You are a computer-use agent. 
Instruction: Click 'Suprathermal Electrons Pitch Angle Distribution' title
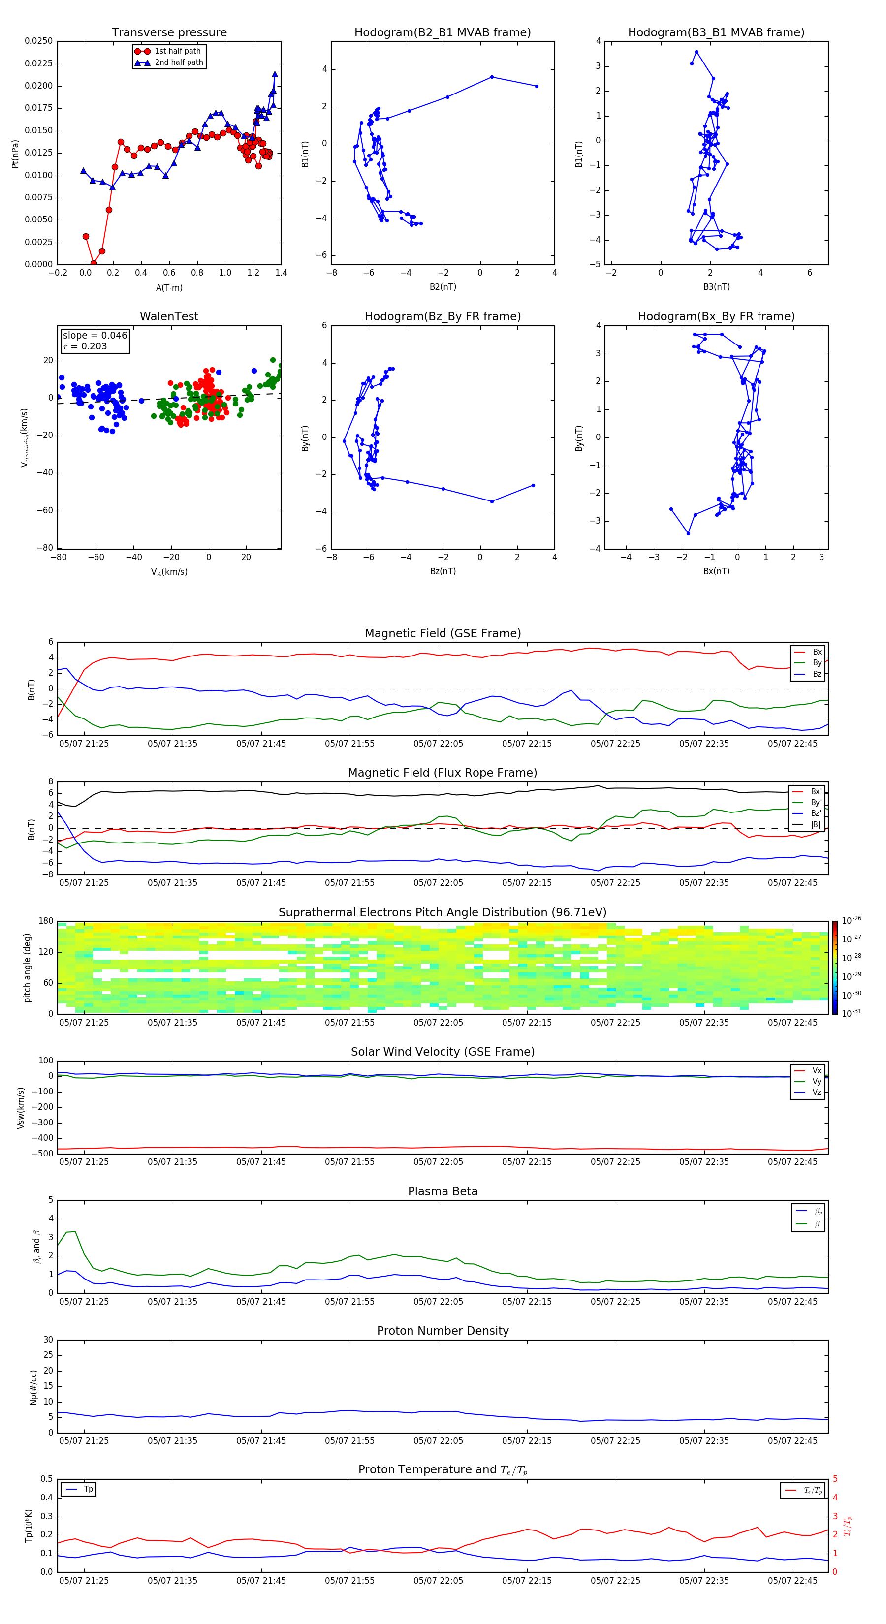pyautogui.click(x=443, y=913)
